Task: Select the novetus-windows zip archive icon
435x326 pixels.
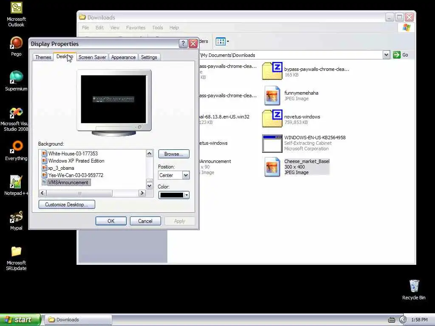Action: 272,119
